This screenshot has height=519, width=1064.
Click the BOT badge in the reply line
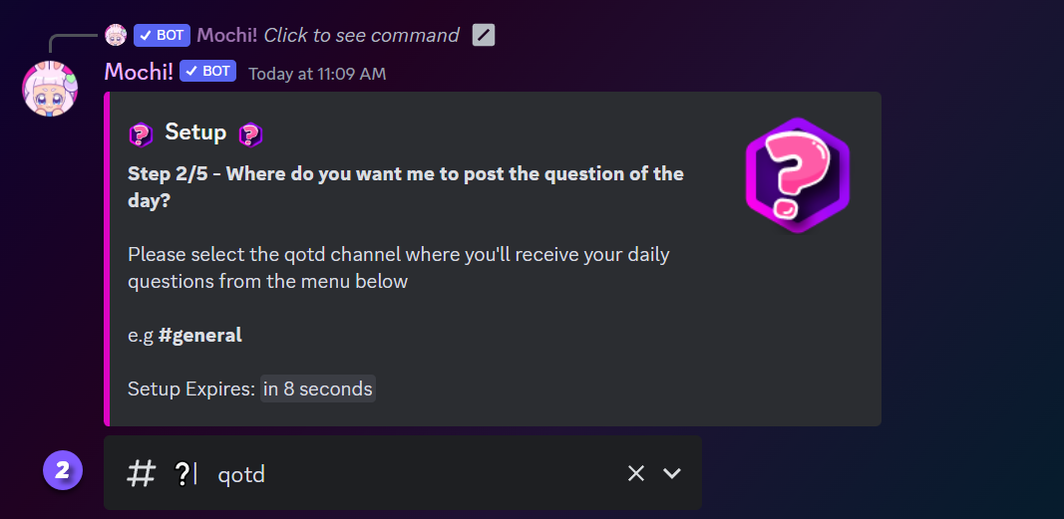[x=162, y=35]
